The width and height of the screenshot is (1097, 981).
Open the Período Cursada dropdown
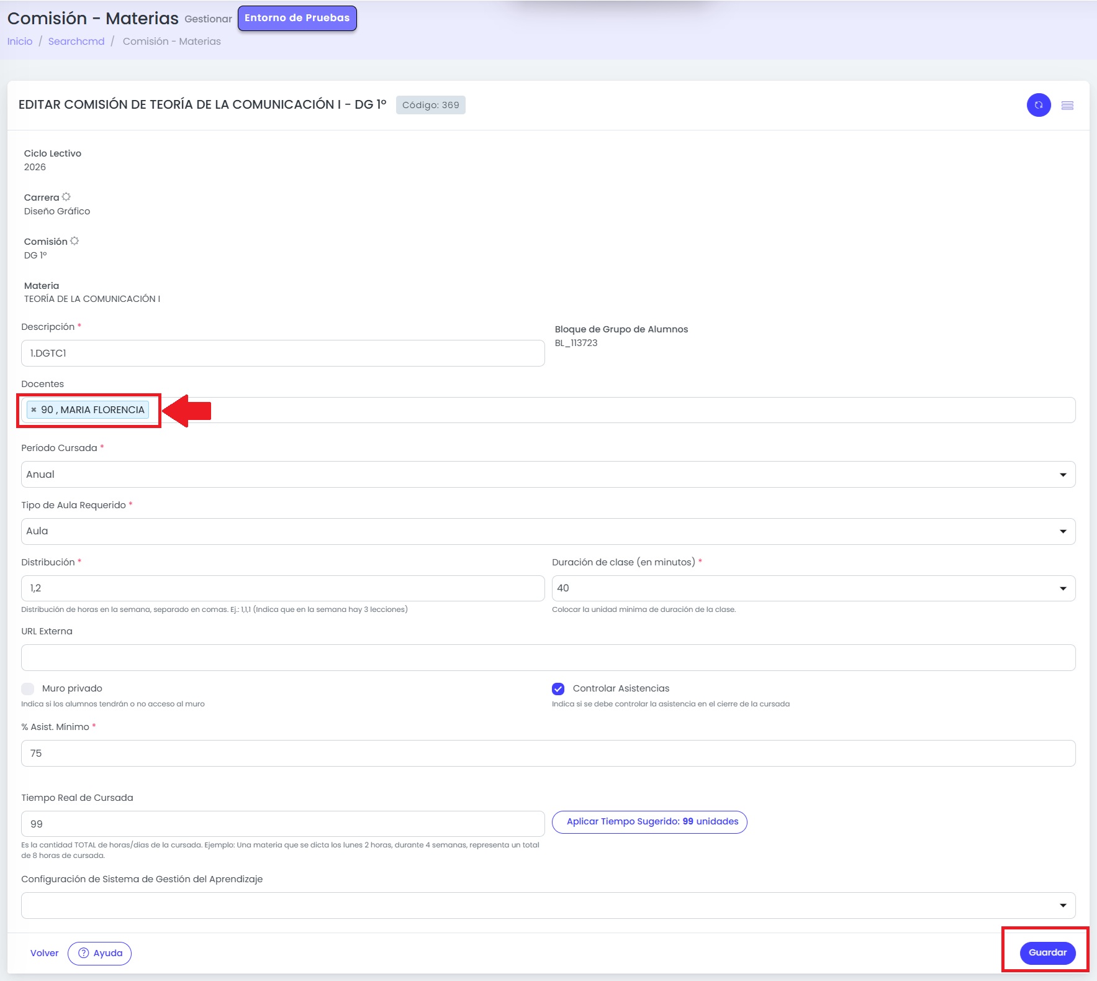click(x=548, y=475)
